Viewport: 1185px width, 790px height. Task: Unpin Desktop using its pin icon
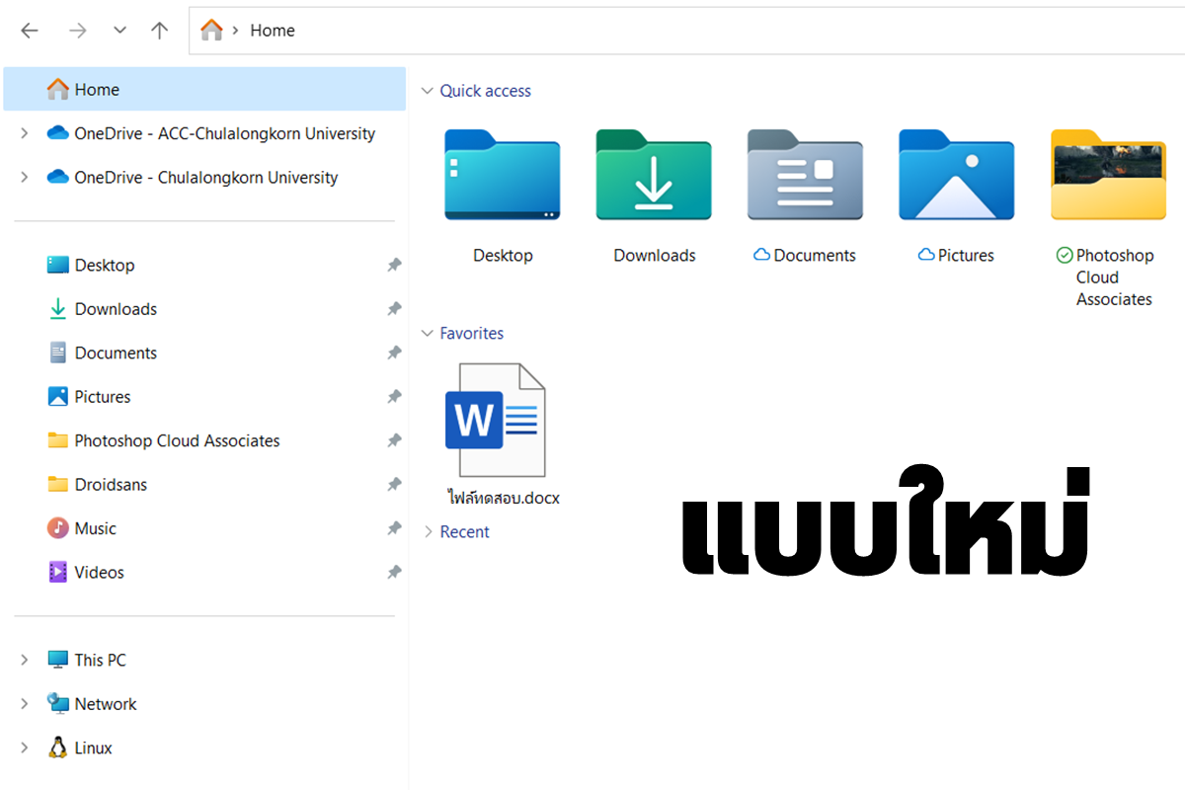click(x=394, y=265)
